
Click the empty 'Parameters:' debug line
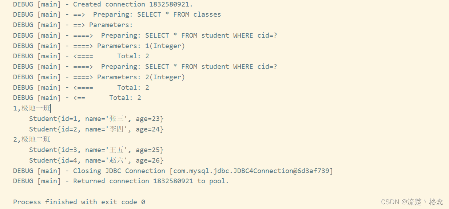(x=73, y=25)
